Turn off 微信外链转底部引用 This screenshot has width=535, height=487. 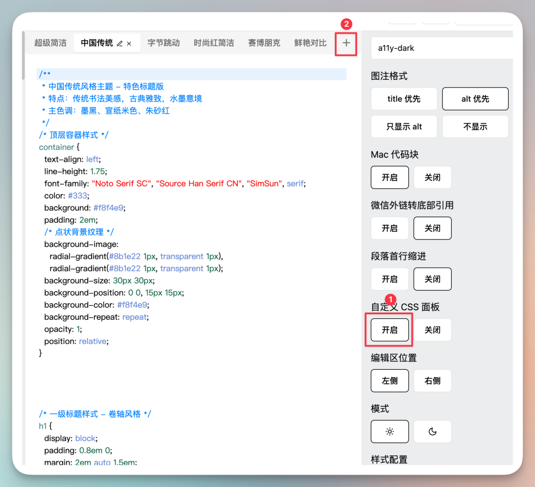pos(432,228)
